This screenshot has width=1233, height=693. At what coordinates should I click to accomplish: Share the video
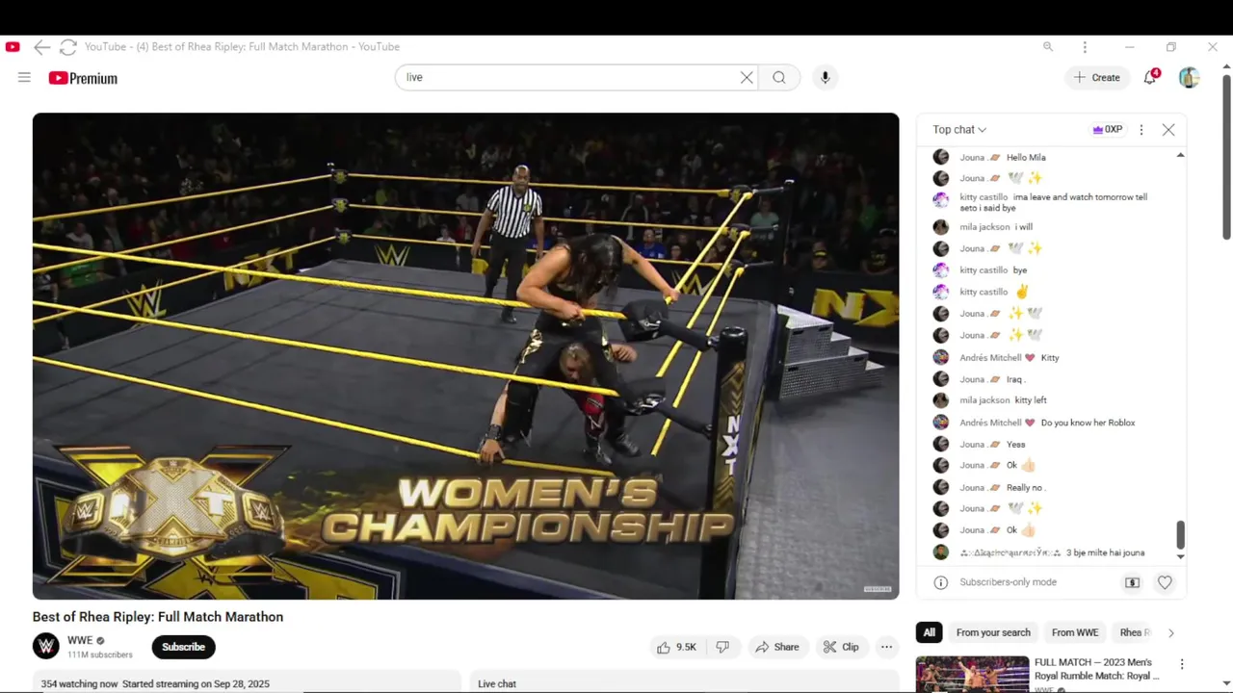point(777,647)
